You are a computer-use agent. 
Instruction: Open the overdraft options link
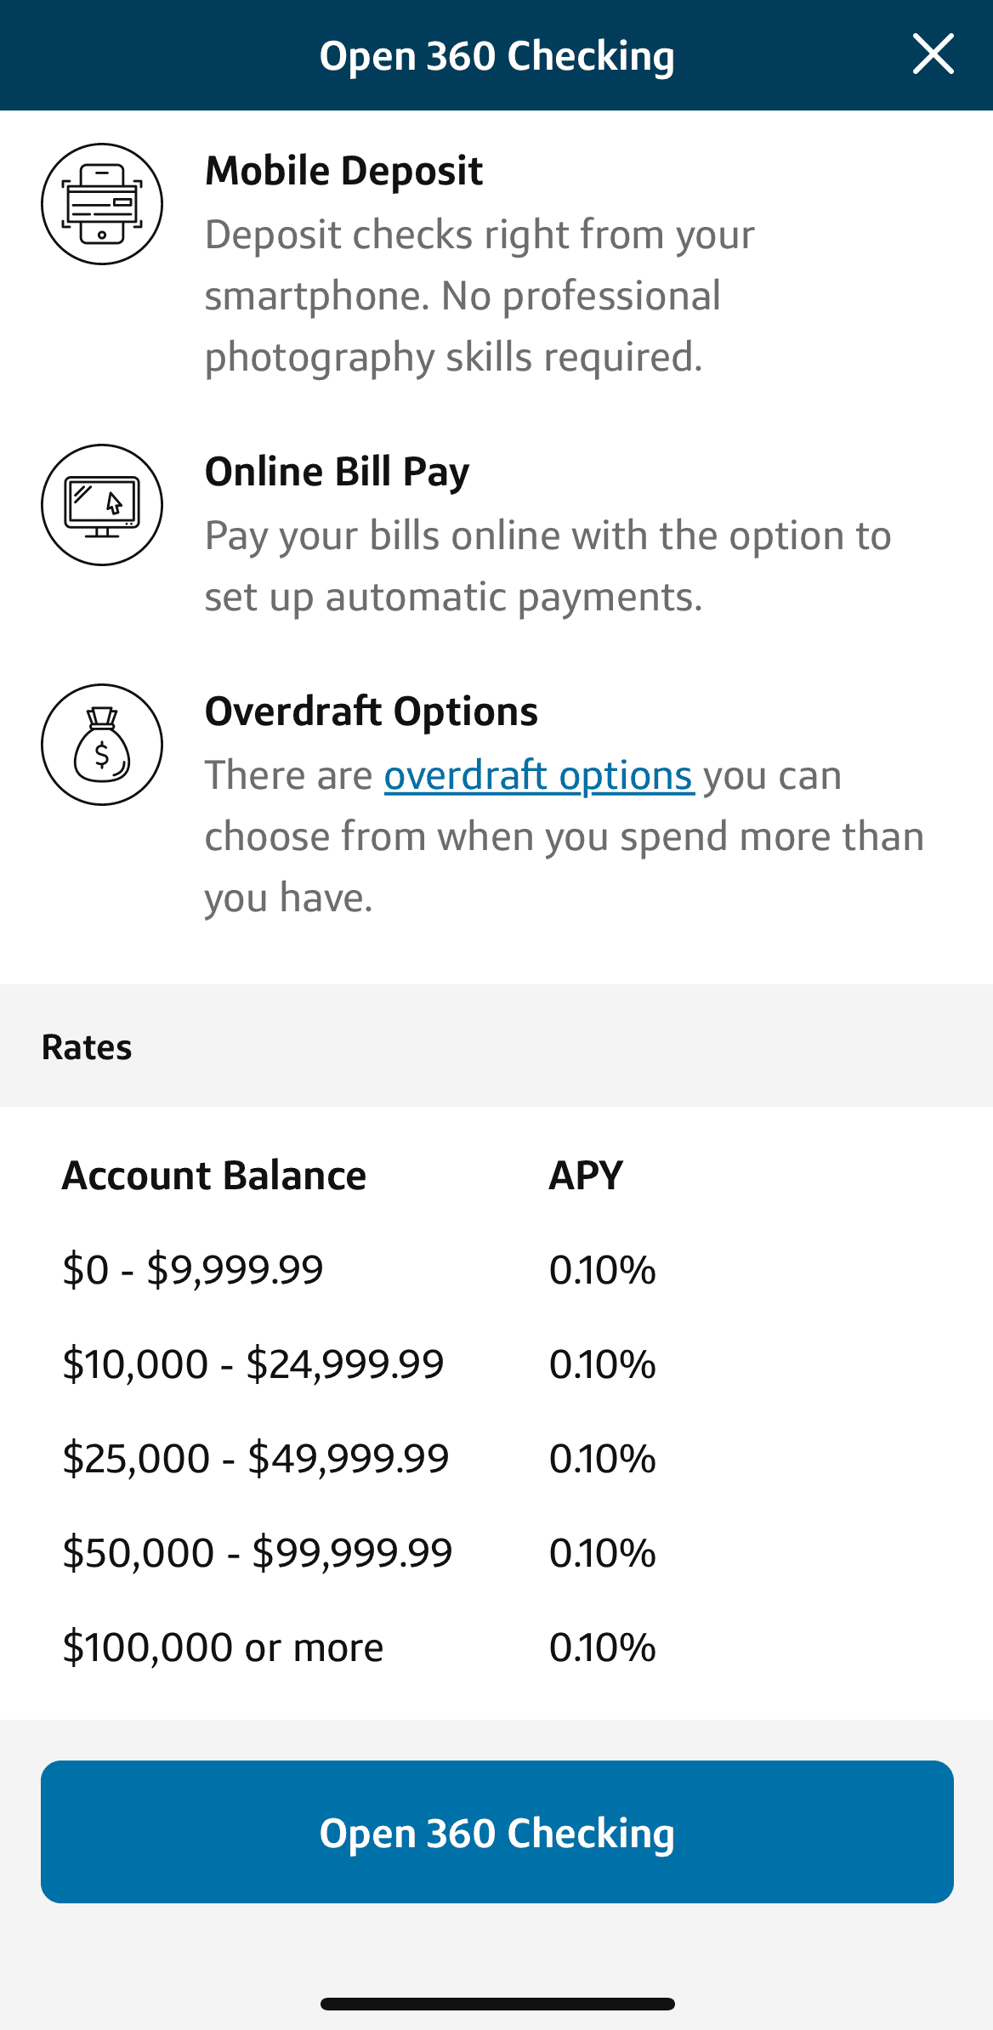pyautogui.click(x=539, y=775)
